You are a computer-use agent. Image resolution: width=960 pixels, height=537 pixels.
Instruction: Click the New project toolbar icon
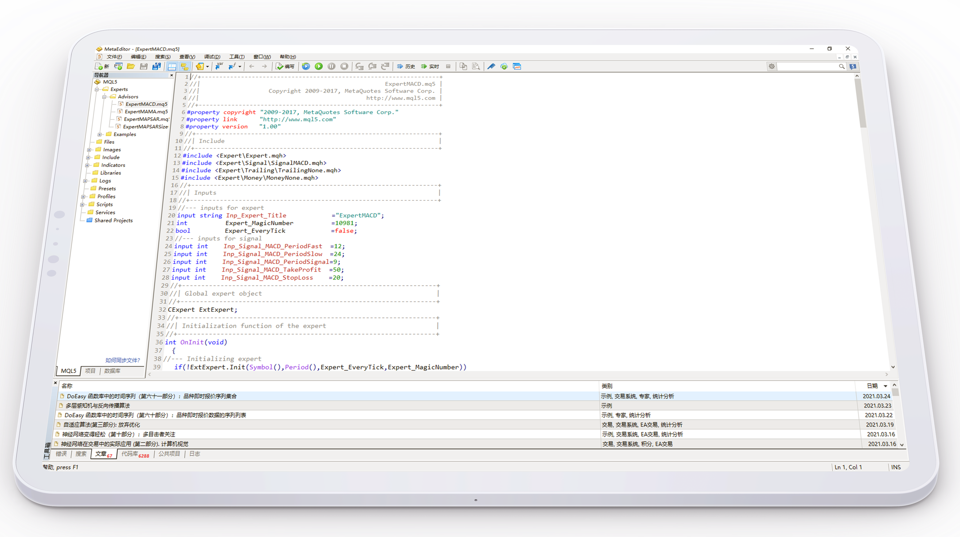pyautogui.click(x=119, y=66)
